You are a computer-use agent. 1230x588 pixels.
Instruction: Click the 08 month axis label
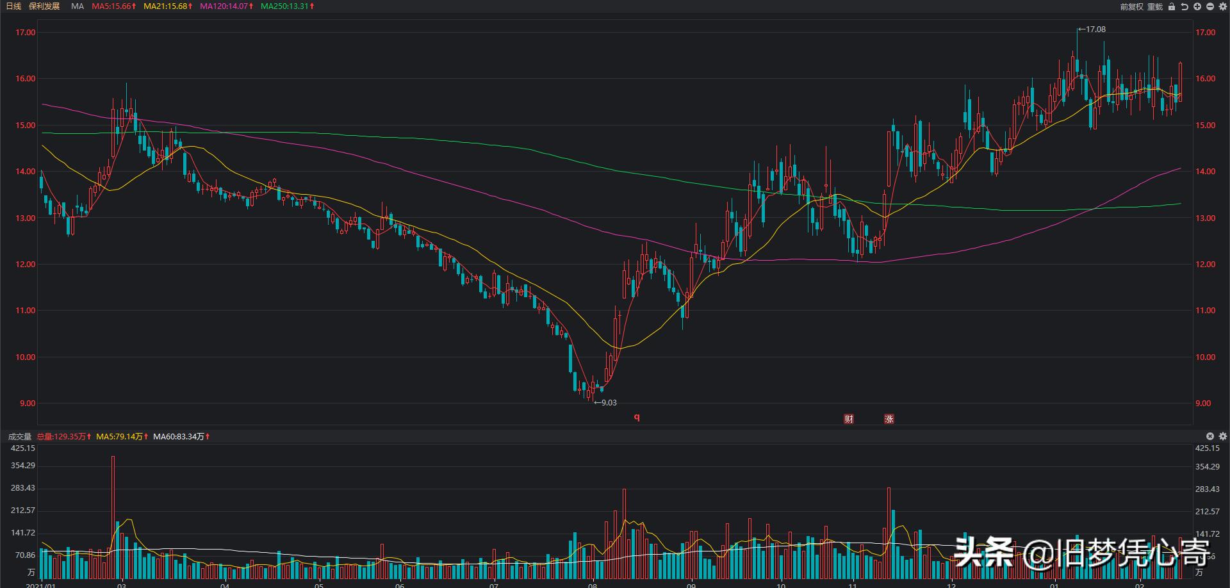click(593, 585)
